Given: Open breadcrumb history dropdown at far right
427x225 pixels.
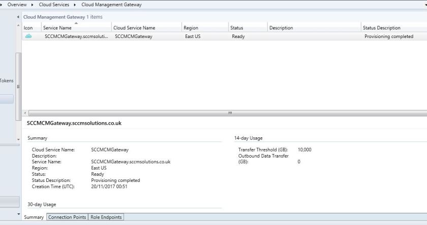Looking at the screenshot, I should pyautogui.click(x=424, y=5).
